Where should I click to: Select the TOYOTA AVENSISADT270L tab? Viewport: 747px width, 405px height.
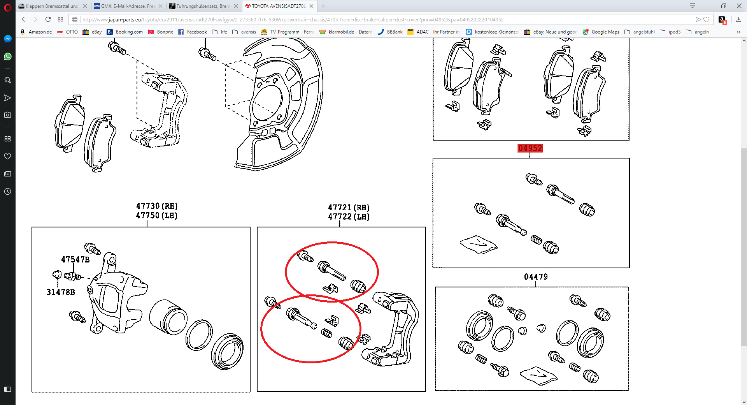point(279,6)
